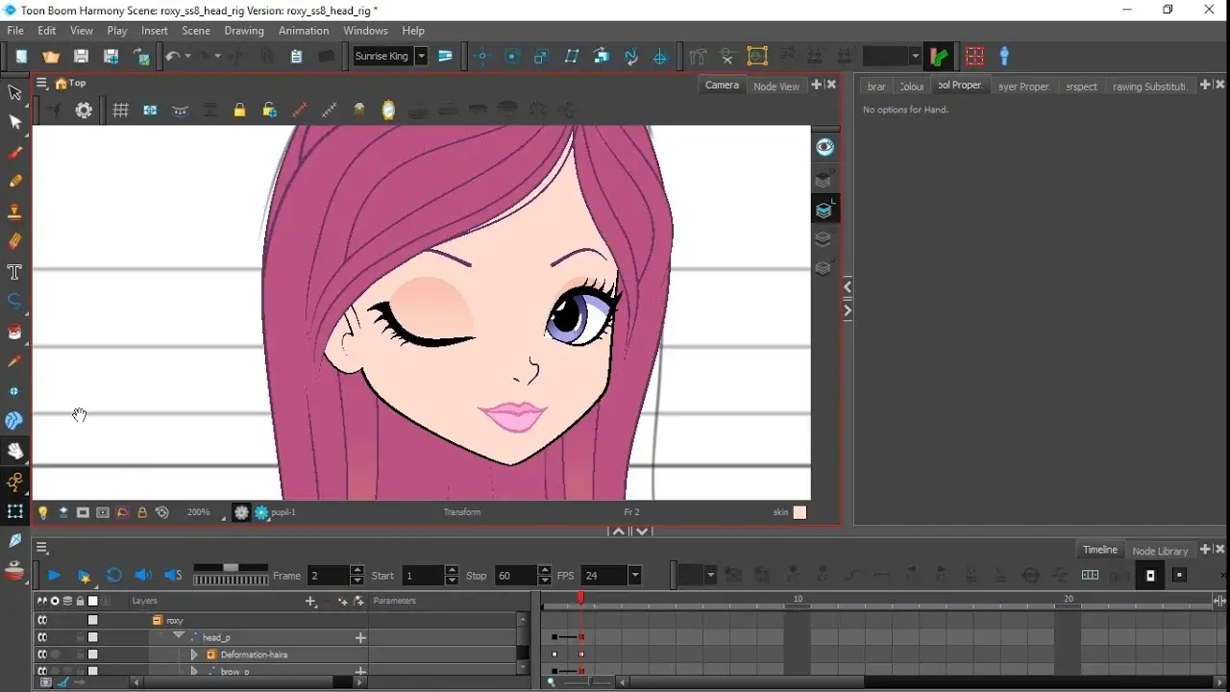The width and height of the screenshot is (1230, 692).
Task: Click the red playhead frame marker
Action: [x=580, y=598]
